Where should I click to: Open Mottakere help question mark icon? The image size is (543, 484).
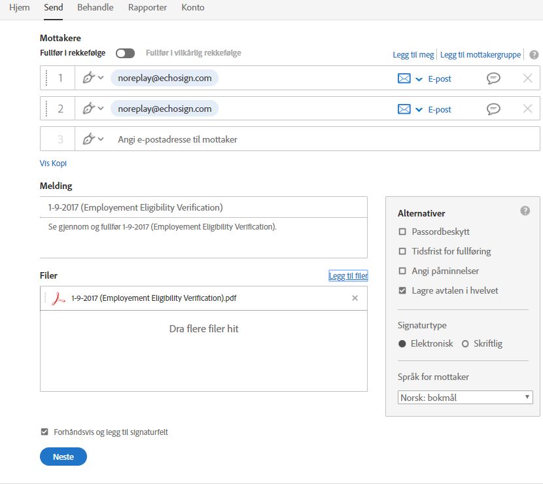tap(534, 55)
